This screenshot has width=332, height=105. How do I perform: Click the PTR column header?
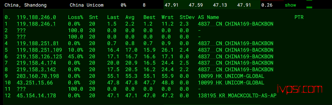tap(299, 17)
